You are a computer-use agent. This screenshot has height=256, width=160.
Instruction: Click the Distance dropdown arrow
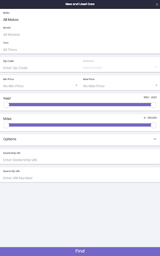pyautogui.click(x=156, y=67)
